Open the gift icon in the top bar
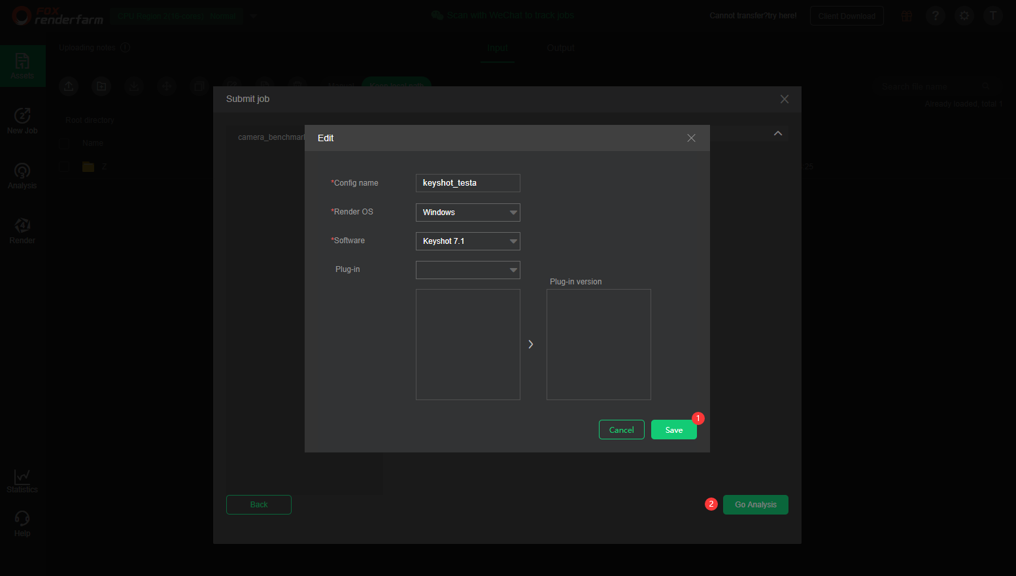 pos(907,16)
